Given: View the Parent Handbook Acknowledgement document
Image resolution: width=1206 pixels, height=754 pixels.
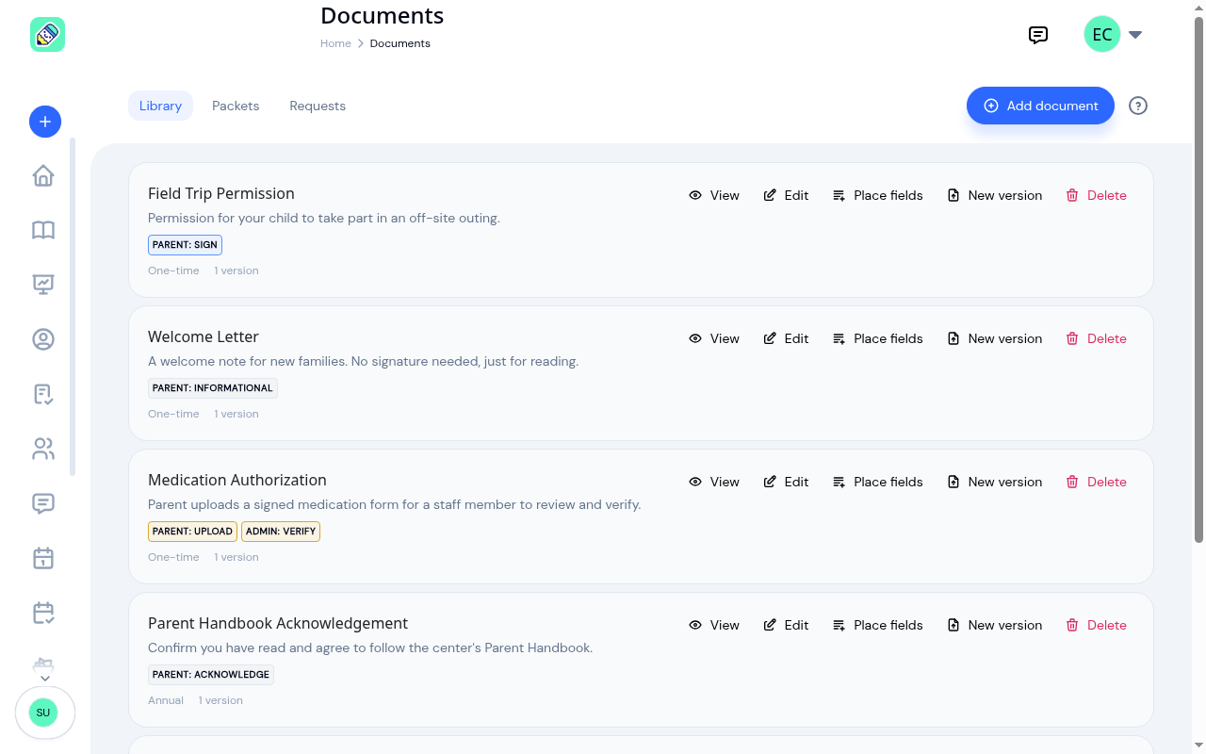Looking at the screenshot, I should click(714, 625).
